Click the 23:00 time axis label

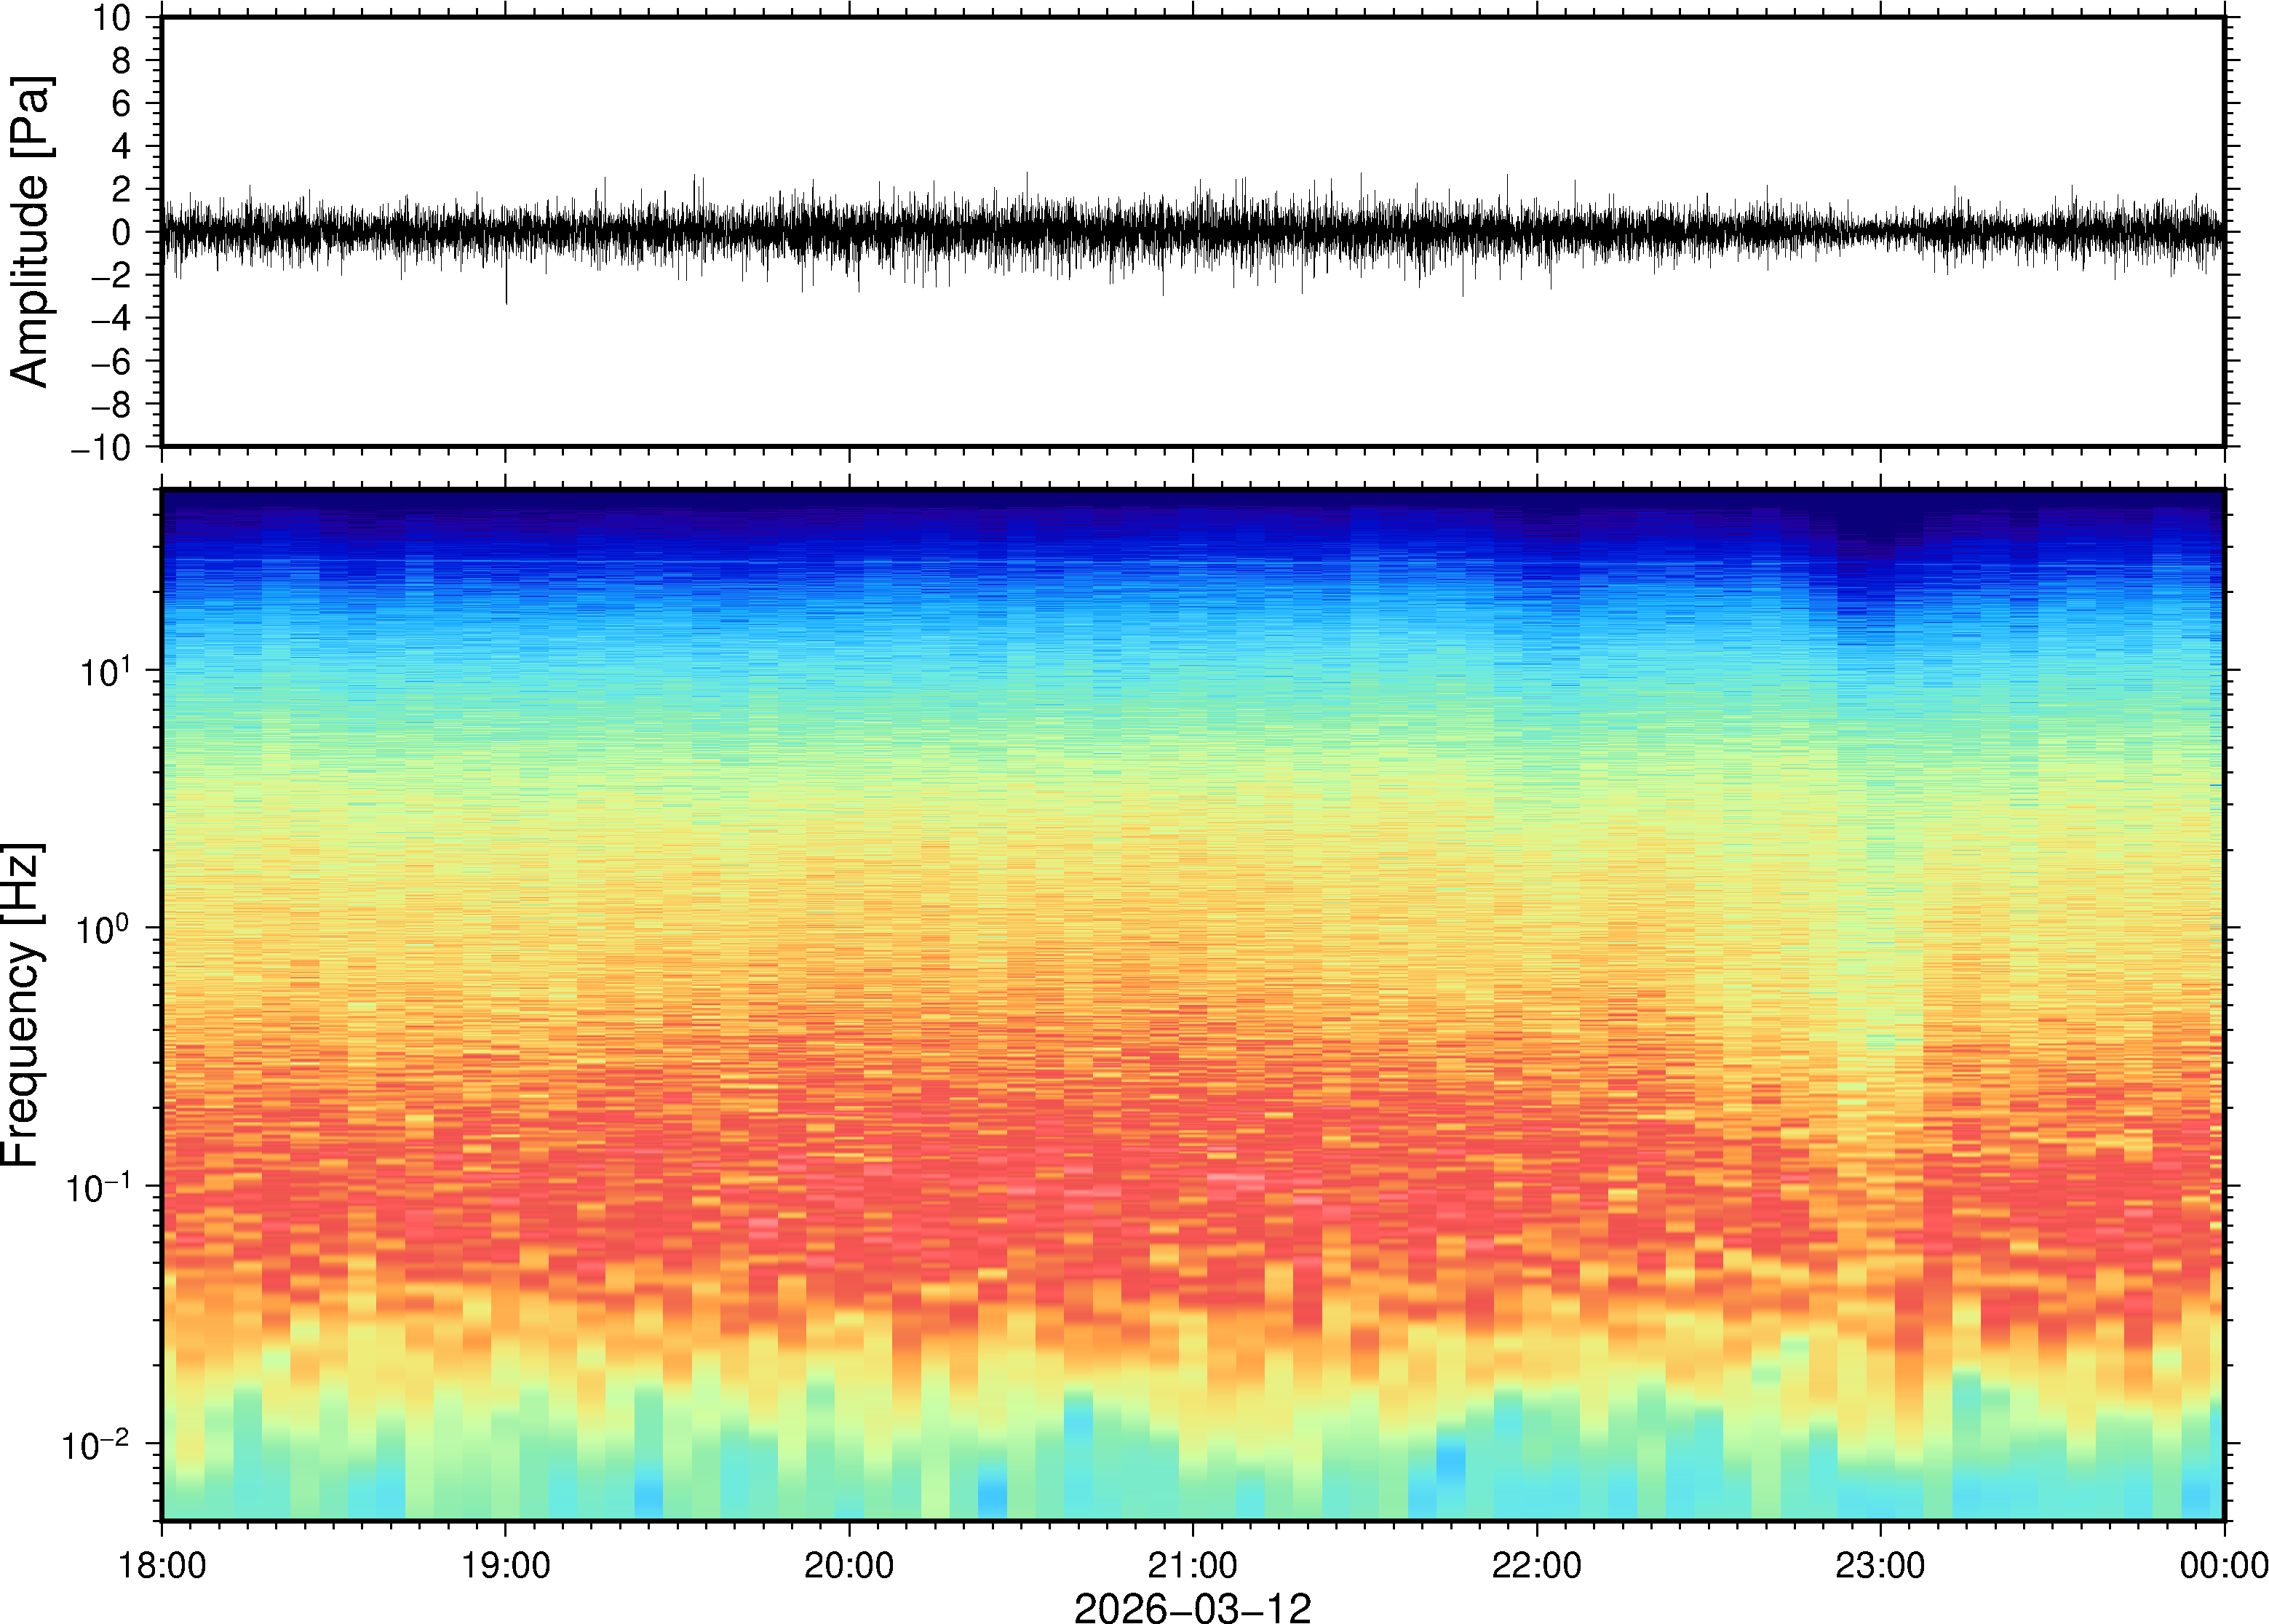1879,1565
